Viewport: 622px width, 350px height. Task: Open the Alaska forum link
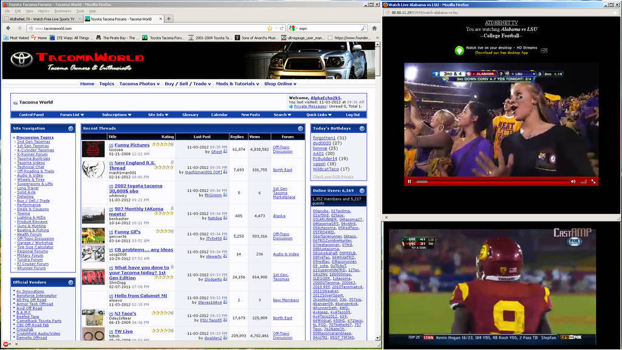click(279, 216)
